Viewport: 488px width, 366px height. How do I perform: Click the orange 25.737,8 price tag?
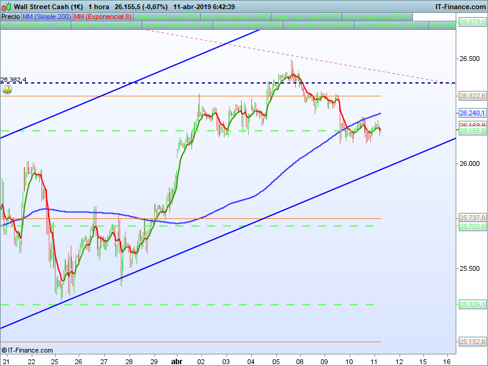coord(472,218)
